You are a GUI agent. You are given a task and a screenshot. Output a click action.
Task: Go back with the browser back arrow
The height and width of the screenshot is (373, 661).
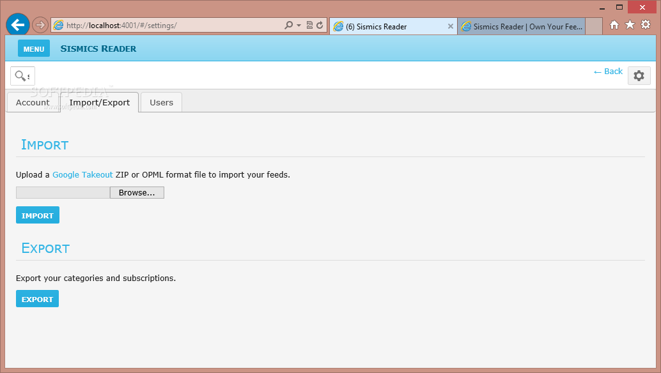(18, 25)
